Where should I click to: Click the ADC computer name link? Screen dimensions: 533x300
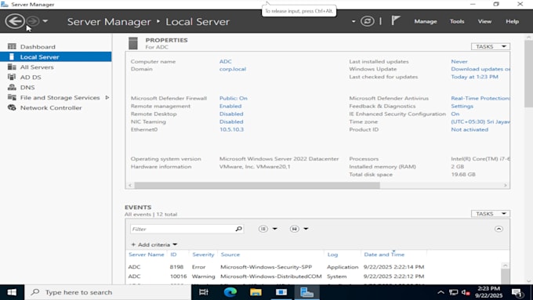tap(226, 62)
